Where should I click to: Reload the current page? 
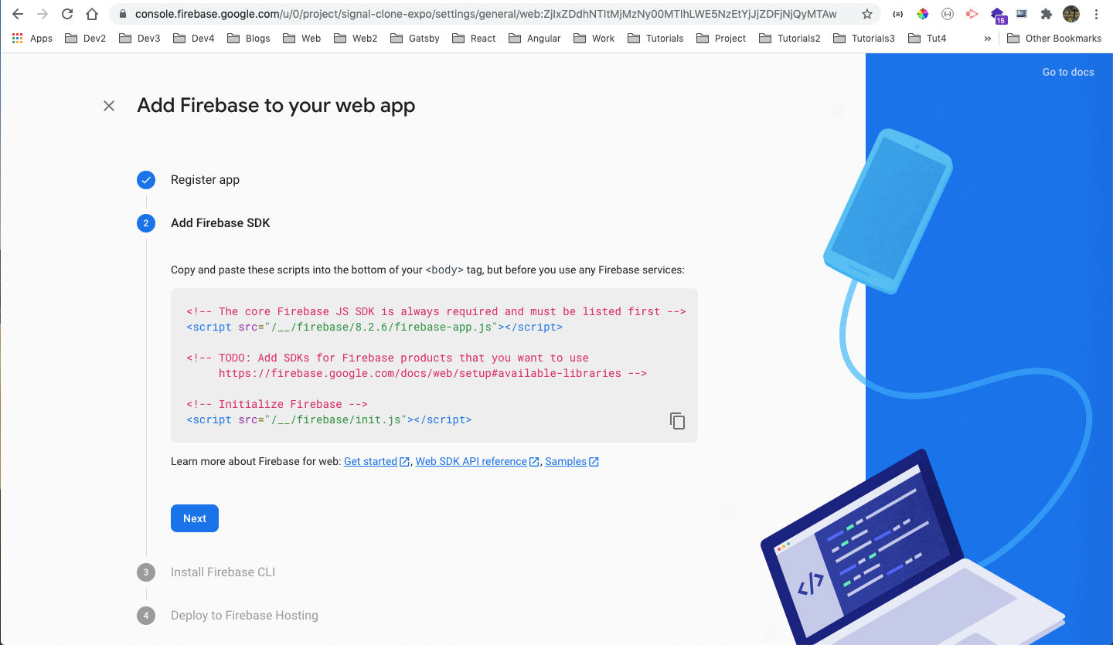[x=67, y=14]
